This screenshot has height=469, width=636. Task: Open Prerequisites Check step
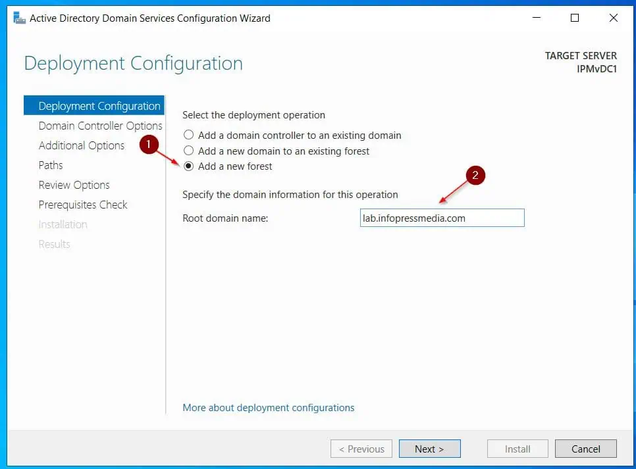83,205
